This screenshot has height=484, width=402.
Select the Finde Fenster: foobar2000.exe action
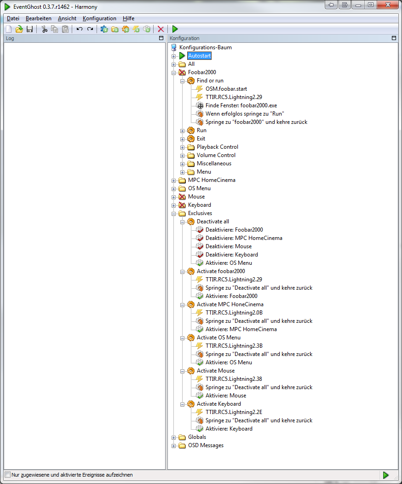click(x=241, y=105)
